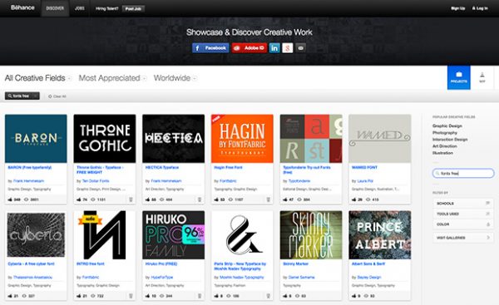Expand the Most Appreciated sort dropdown
Image resolution: width=499 pixels, height=305 pixels.
(x=112, y=78)
